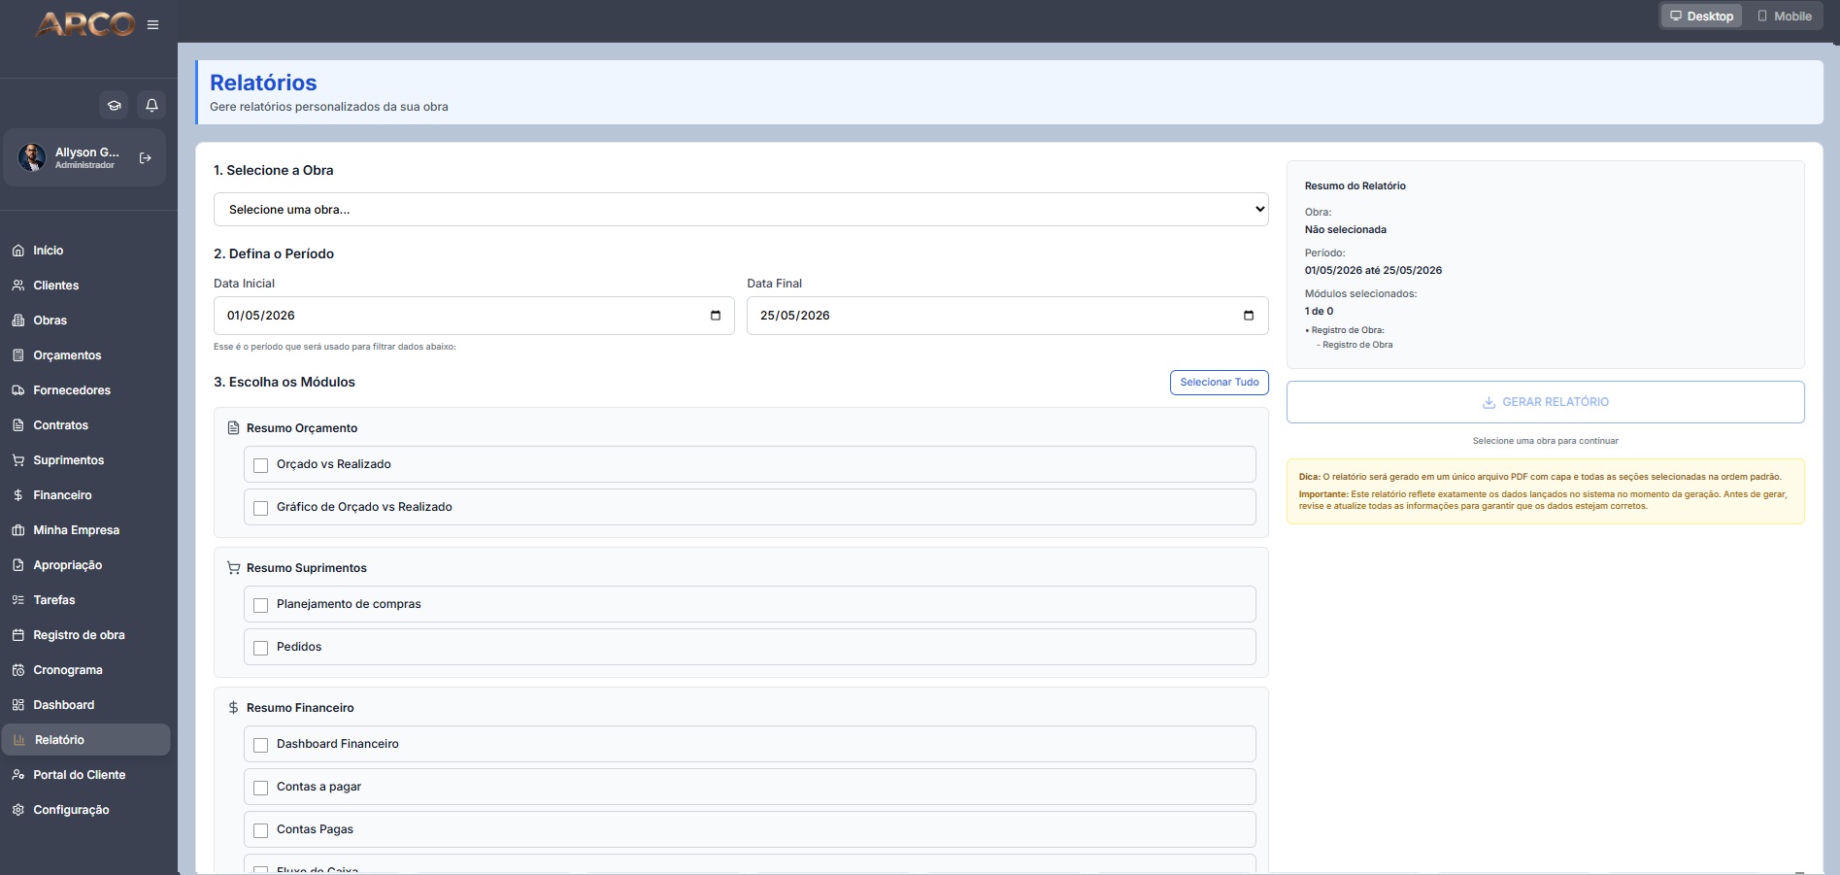Click the Resumo Suprimentos cart icon

click(233, 568)
